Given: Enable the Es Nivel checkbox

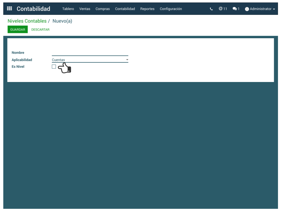Looking at the screenshot, I should click(x=54, y=67).
